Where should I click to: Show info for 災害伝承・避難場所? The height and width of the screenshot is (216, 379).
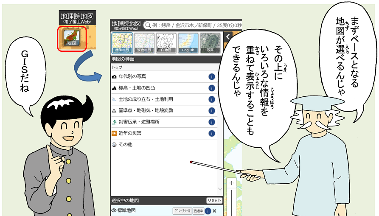(212, 122)
